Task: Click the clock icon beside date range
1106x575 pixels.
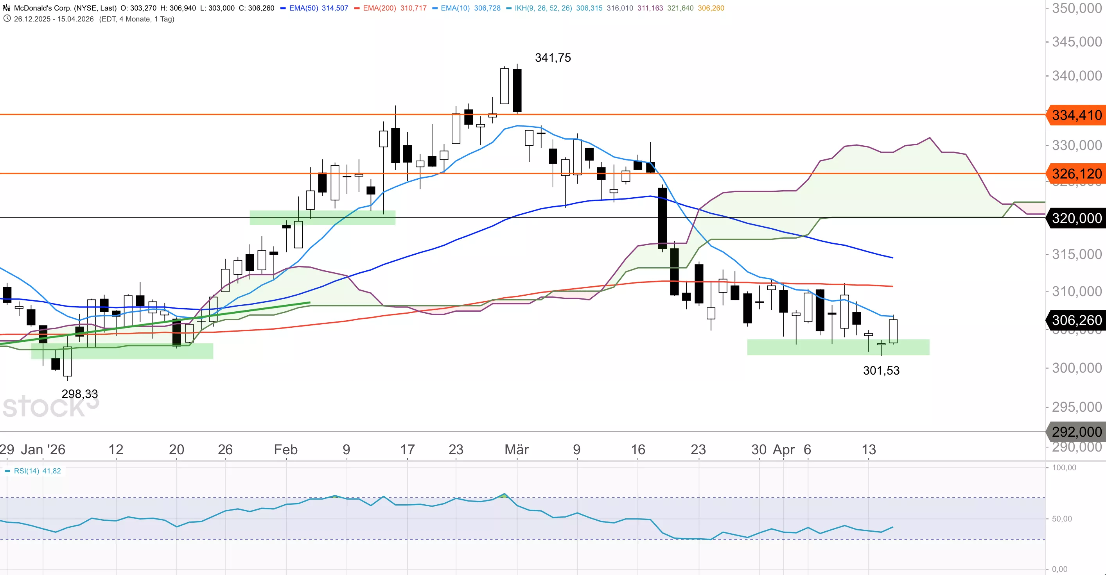Action: pyautogui.click(x=7, y=19)
